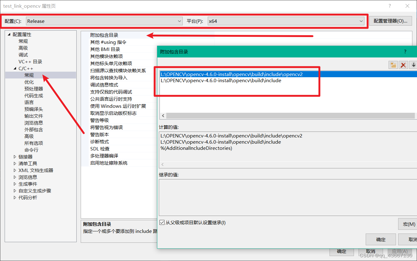Screen dimensions: 417x261
Task: Select 高级 under C/C++
Action: (x=29, y=136)
